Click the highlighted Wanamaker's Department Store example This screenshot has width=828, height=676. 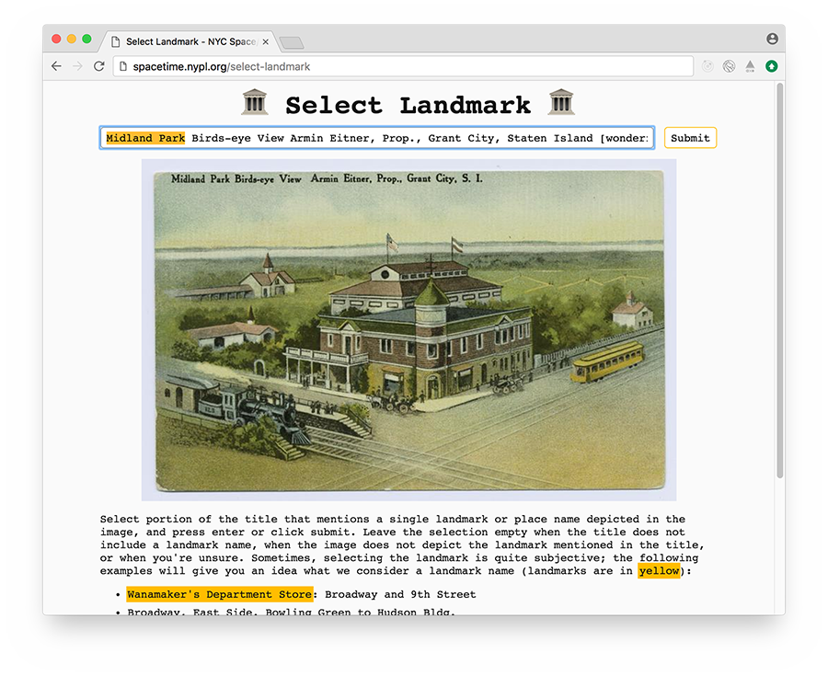[220, 594]
